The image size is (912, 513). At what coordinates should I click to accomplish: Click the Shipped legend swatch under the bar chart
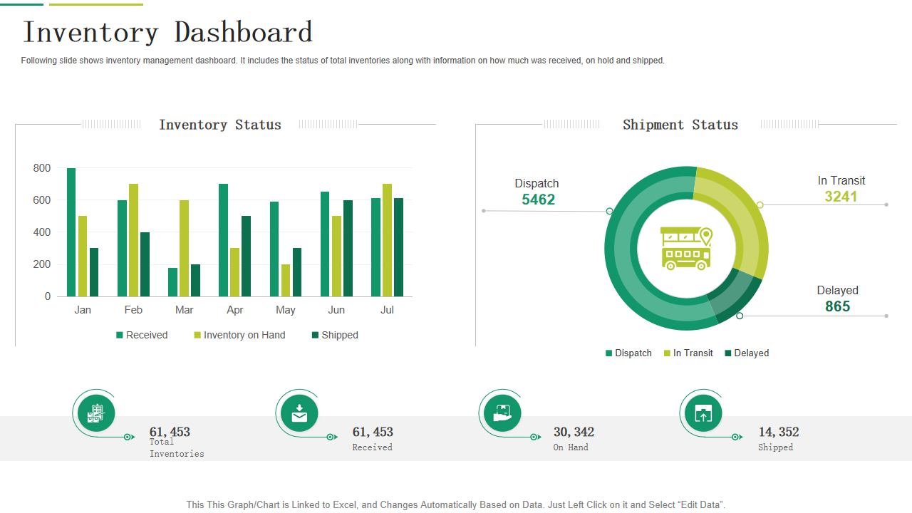[x=315, y=335]
